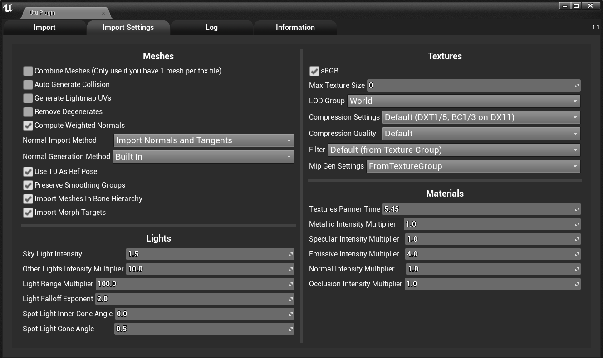The height and width of the screenshot is (358, 603).
Task: Click inside the Light Falloff Exponent field
Action: click(x=181, y=299)
